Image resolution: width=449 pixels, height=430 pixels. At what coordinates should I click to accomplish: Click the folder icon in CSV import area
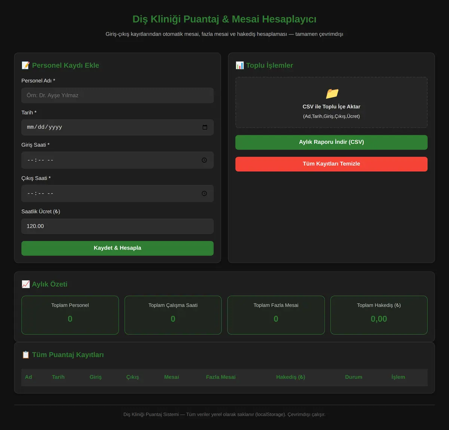pos(332,93)
